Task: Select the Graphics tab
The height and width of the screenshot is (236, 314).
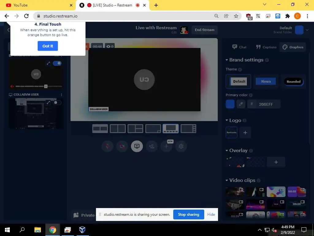Action: (x=293, y=47)
